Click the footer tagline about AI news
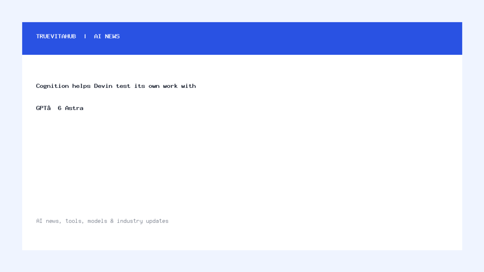 pyautogui.click(x=102, y=221)
